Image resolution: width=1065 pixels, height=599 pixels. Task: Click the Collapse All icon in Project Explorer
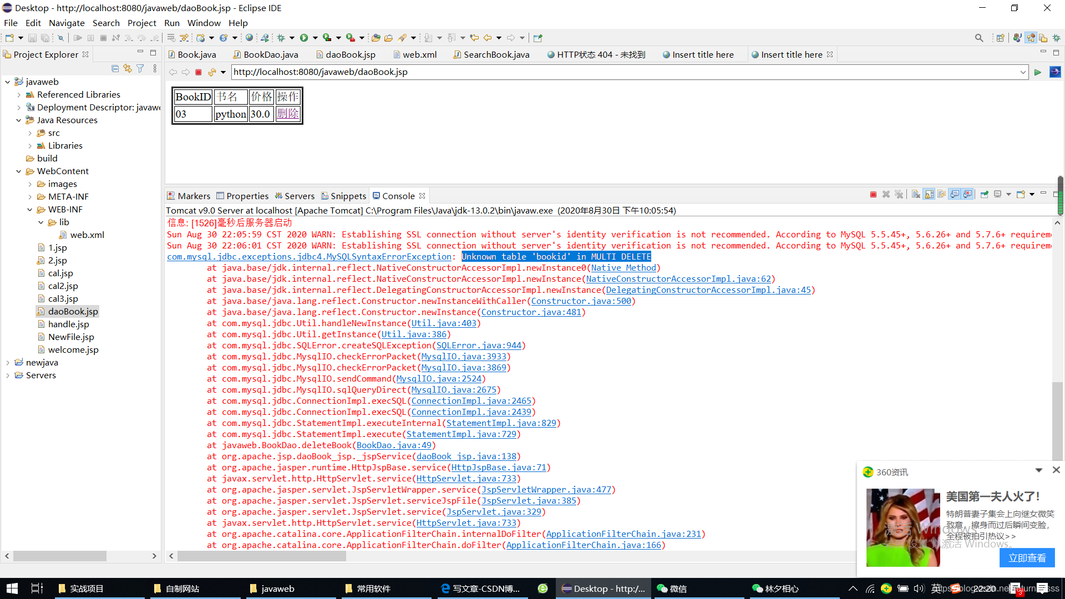point(115,68)
